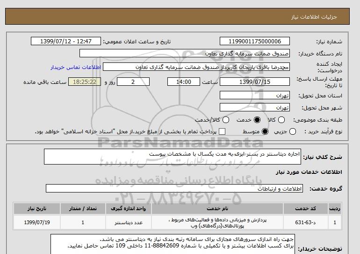360x254 pixels.
Task: Click the ردیف column header
Action: [x=334, y=208]
